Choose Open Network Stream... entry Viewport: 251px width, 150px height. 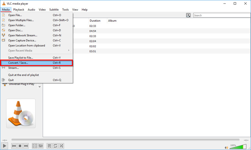37,35
